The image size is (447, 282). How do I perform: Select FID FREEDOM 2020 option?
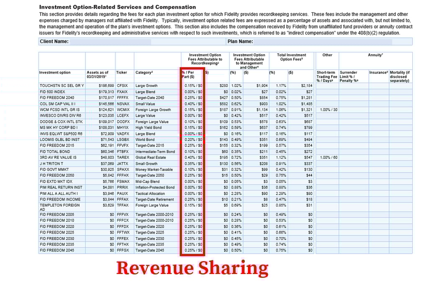coord(57,226)
